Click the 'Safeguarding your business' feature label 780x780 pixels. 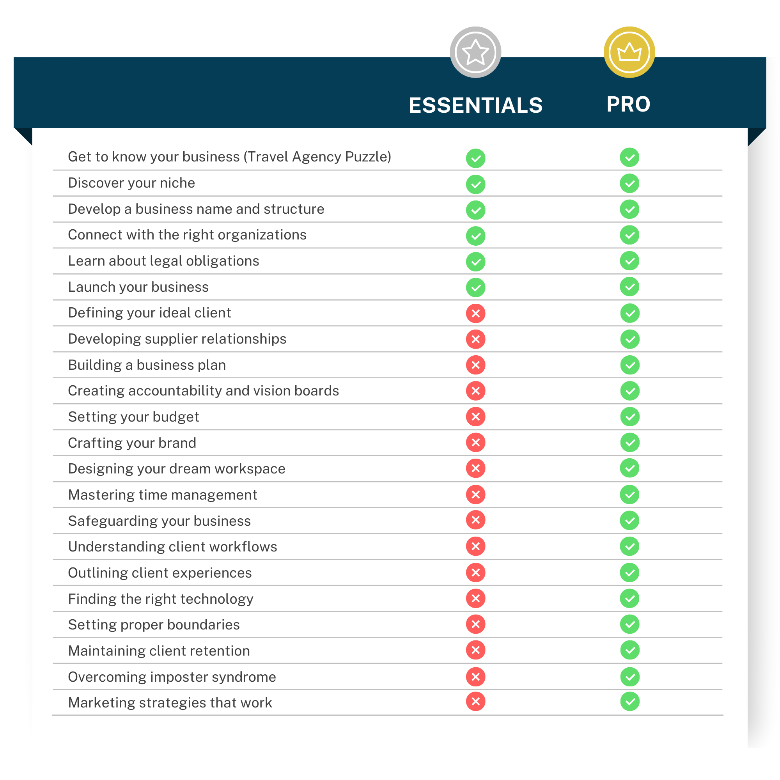click(x=159, y=521)
